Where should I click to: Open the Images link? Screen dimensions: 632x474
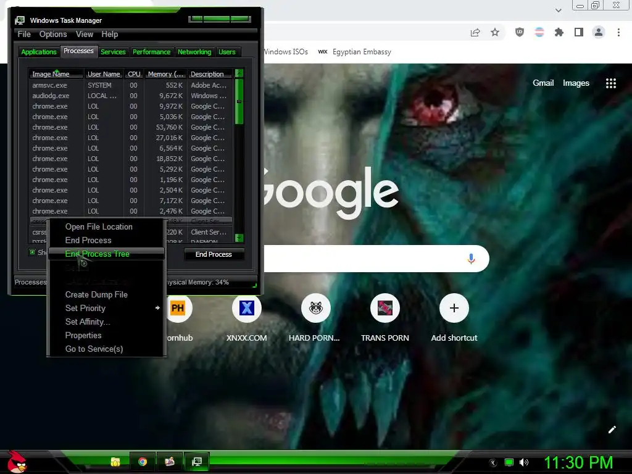[x=576, y=83]
